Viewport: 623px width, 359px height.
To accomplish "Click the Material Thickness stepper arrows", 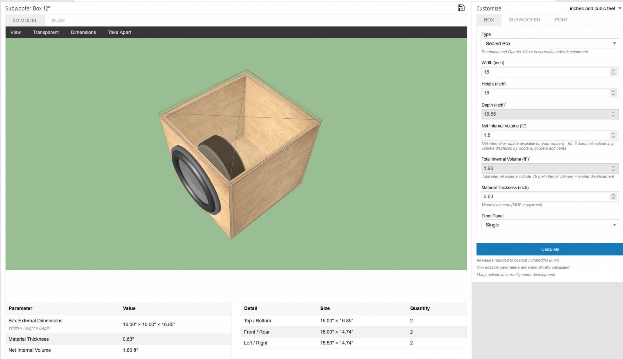I will pos(613,197).
